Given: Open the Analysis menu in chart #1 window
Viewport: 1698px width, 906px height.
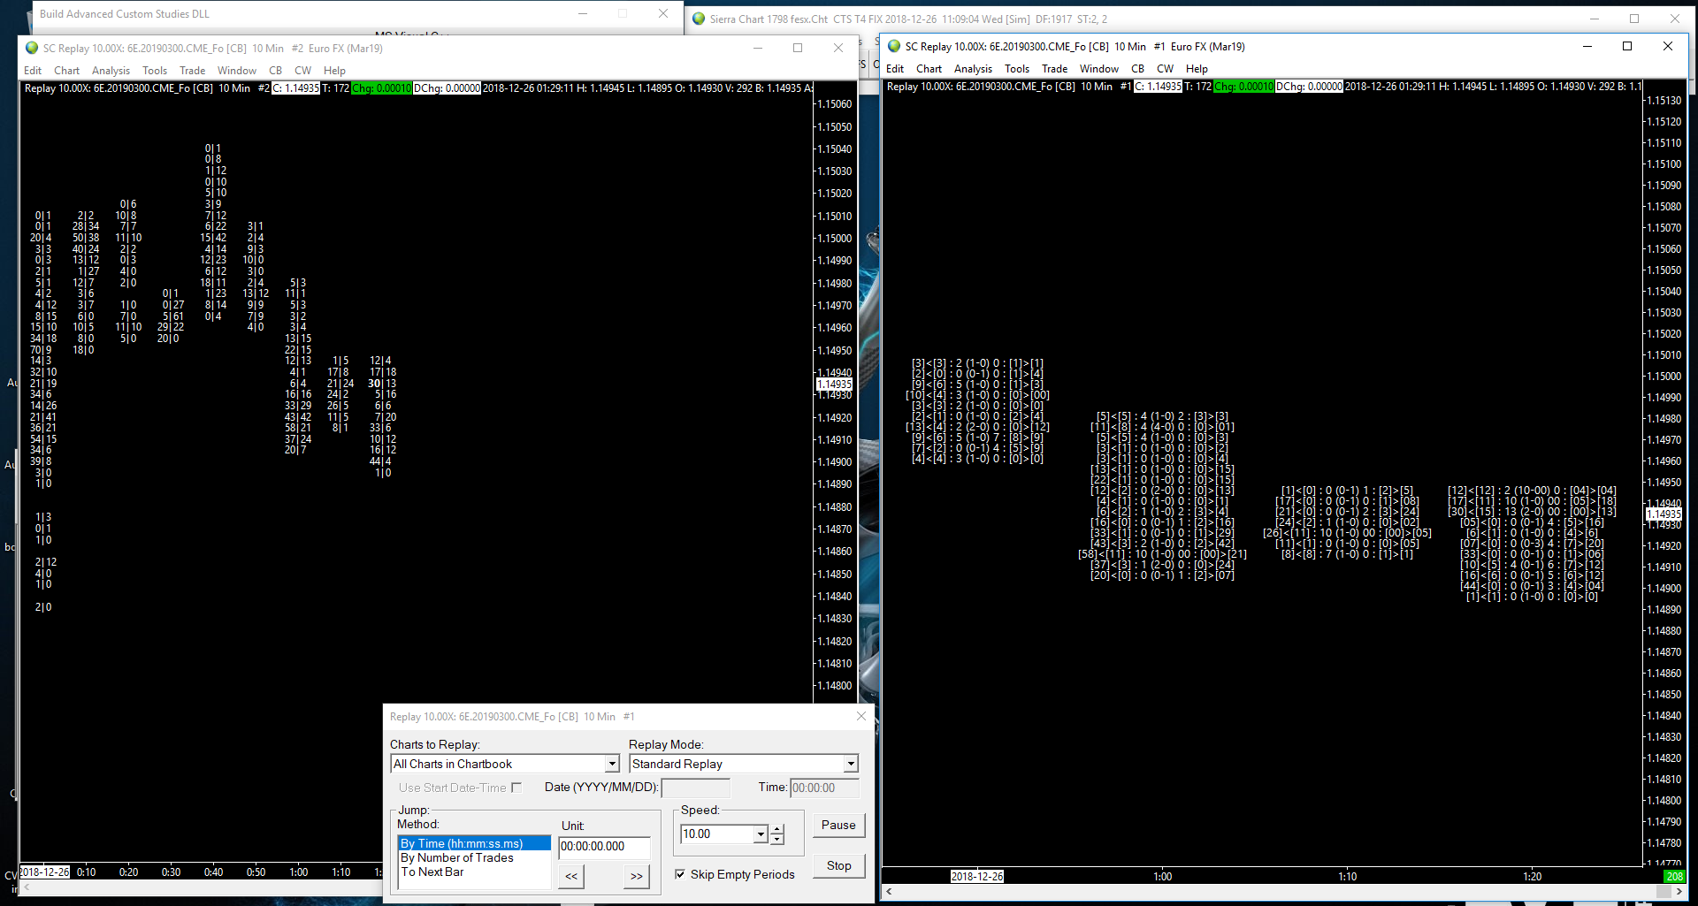Looking at the screenshot, I should point(973,69).
